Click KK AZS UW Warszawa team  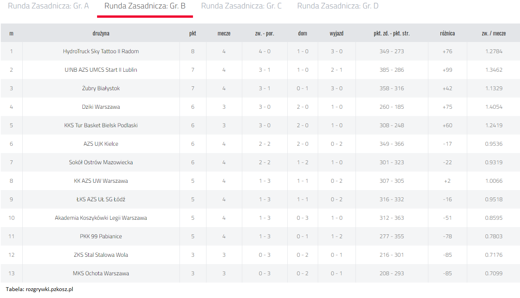point(101,181)
